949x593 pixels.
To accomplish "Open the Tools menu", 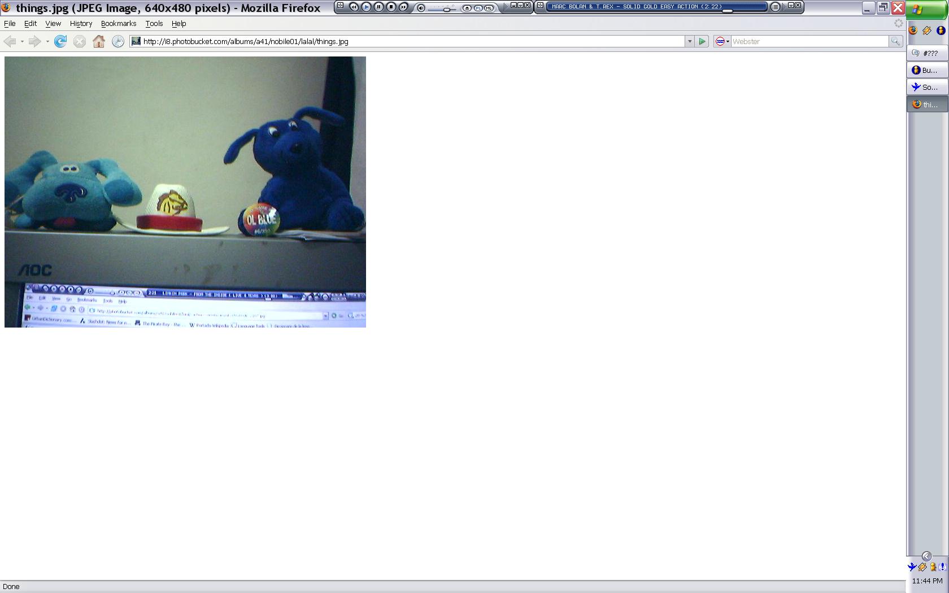I will [154, 24].
